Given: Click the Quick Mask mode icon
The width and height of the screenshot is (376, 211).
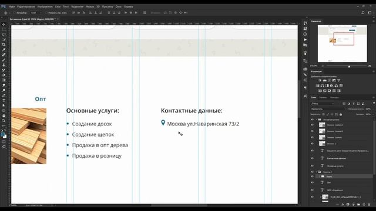Looking at the screenshot, I should (x=4, y=142).
